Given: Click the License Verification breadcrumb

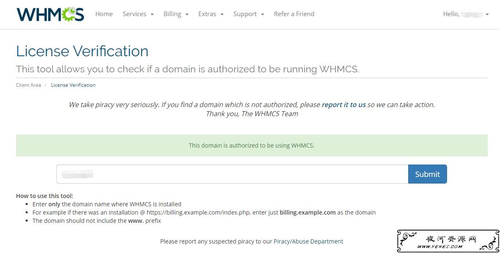Looking at the screenshot, I should [73, 85].
